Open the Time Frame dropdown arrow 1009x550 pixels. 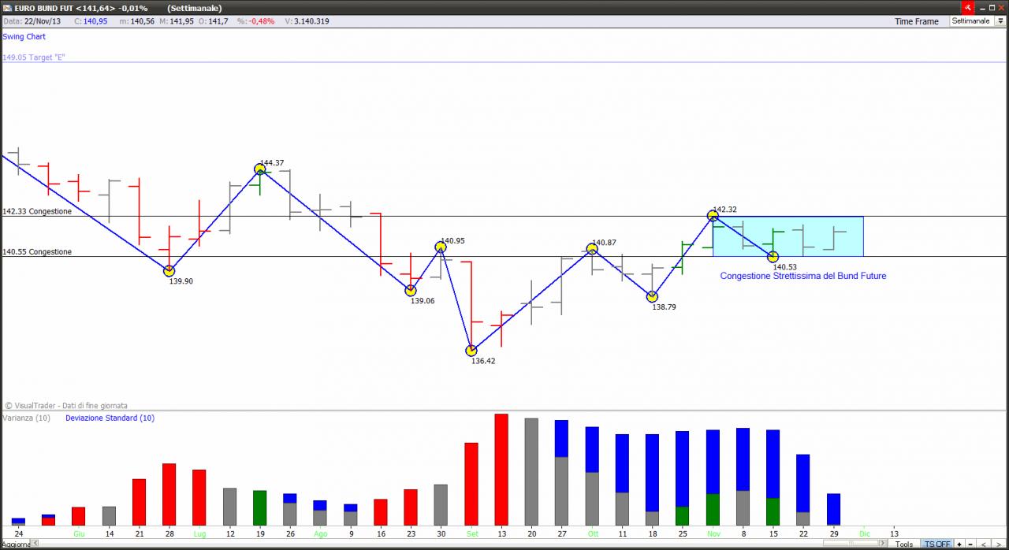tap(1001, 21)
